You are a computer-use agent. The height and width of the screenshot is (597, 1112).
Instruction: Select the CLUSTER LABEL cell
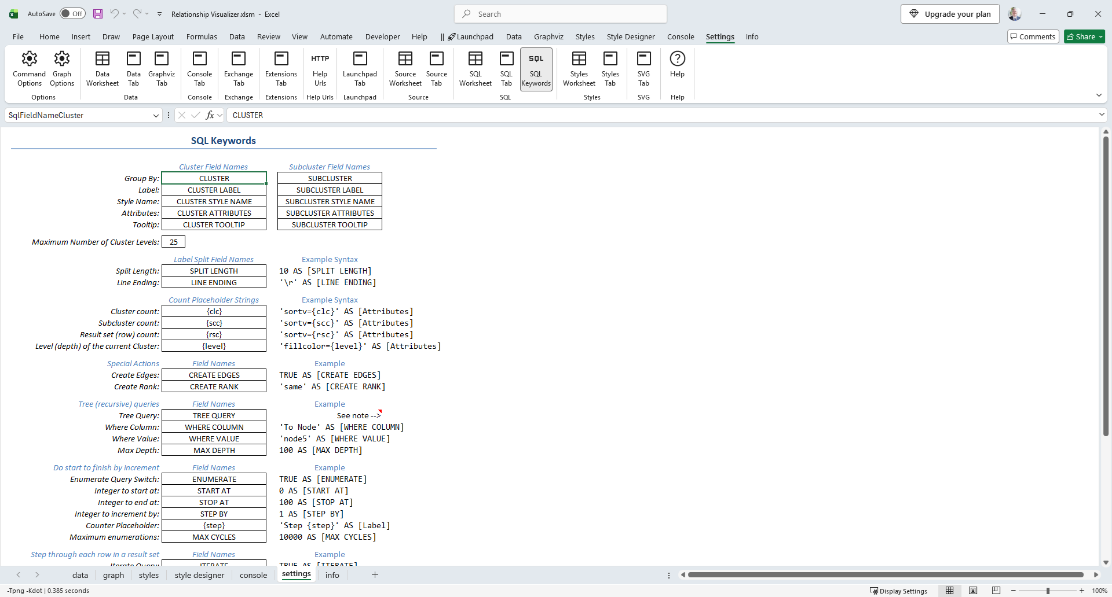pyautogui.click(x=214, y=190)
